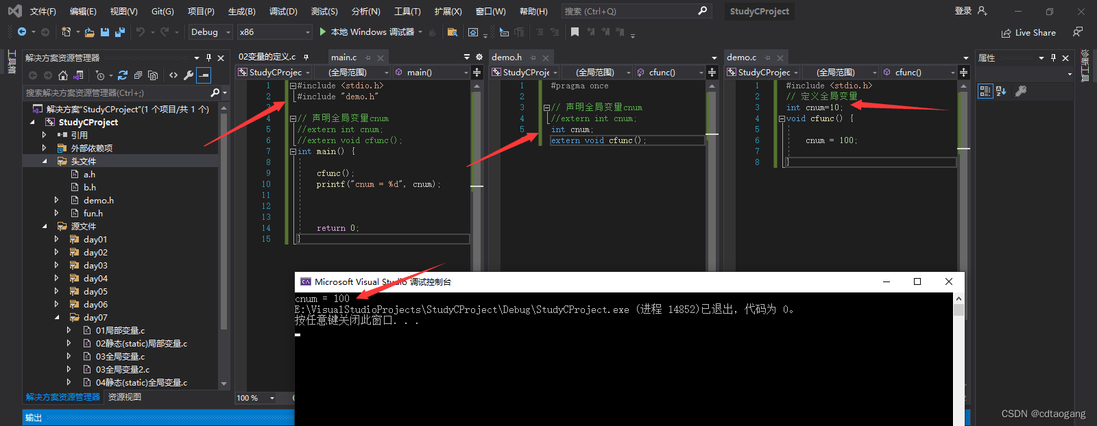This screenshot has width=1097, height=426.
Task: Toggle pin on the demo.c tab
Action: click(x=768, y=58)
